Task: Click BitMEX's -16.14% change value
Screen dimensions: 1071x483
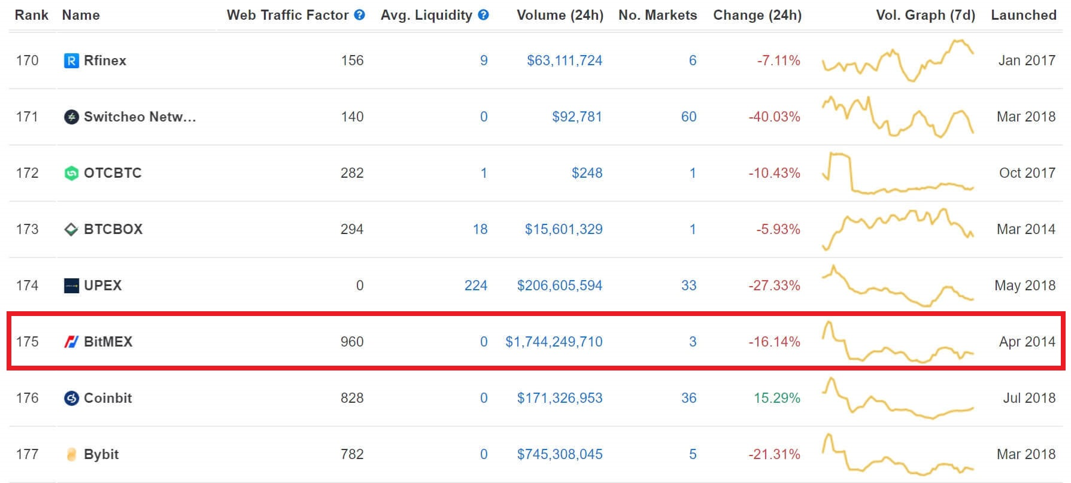Action: click(x=774, y=342)
